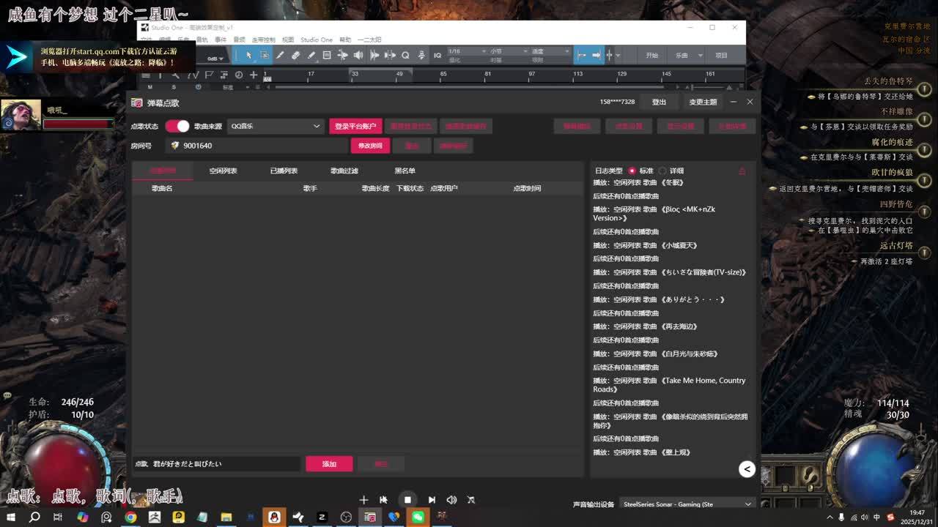This screenshot has height=527, width=938.
Task: Select the 详细 log type radio button
Action: 662,171
